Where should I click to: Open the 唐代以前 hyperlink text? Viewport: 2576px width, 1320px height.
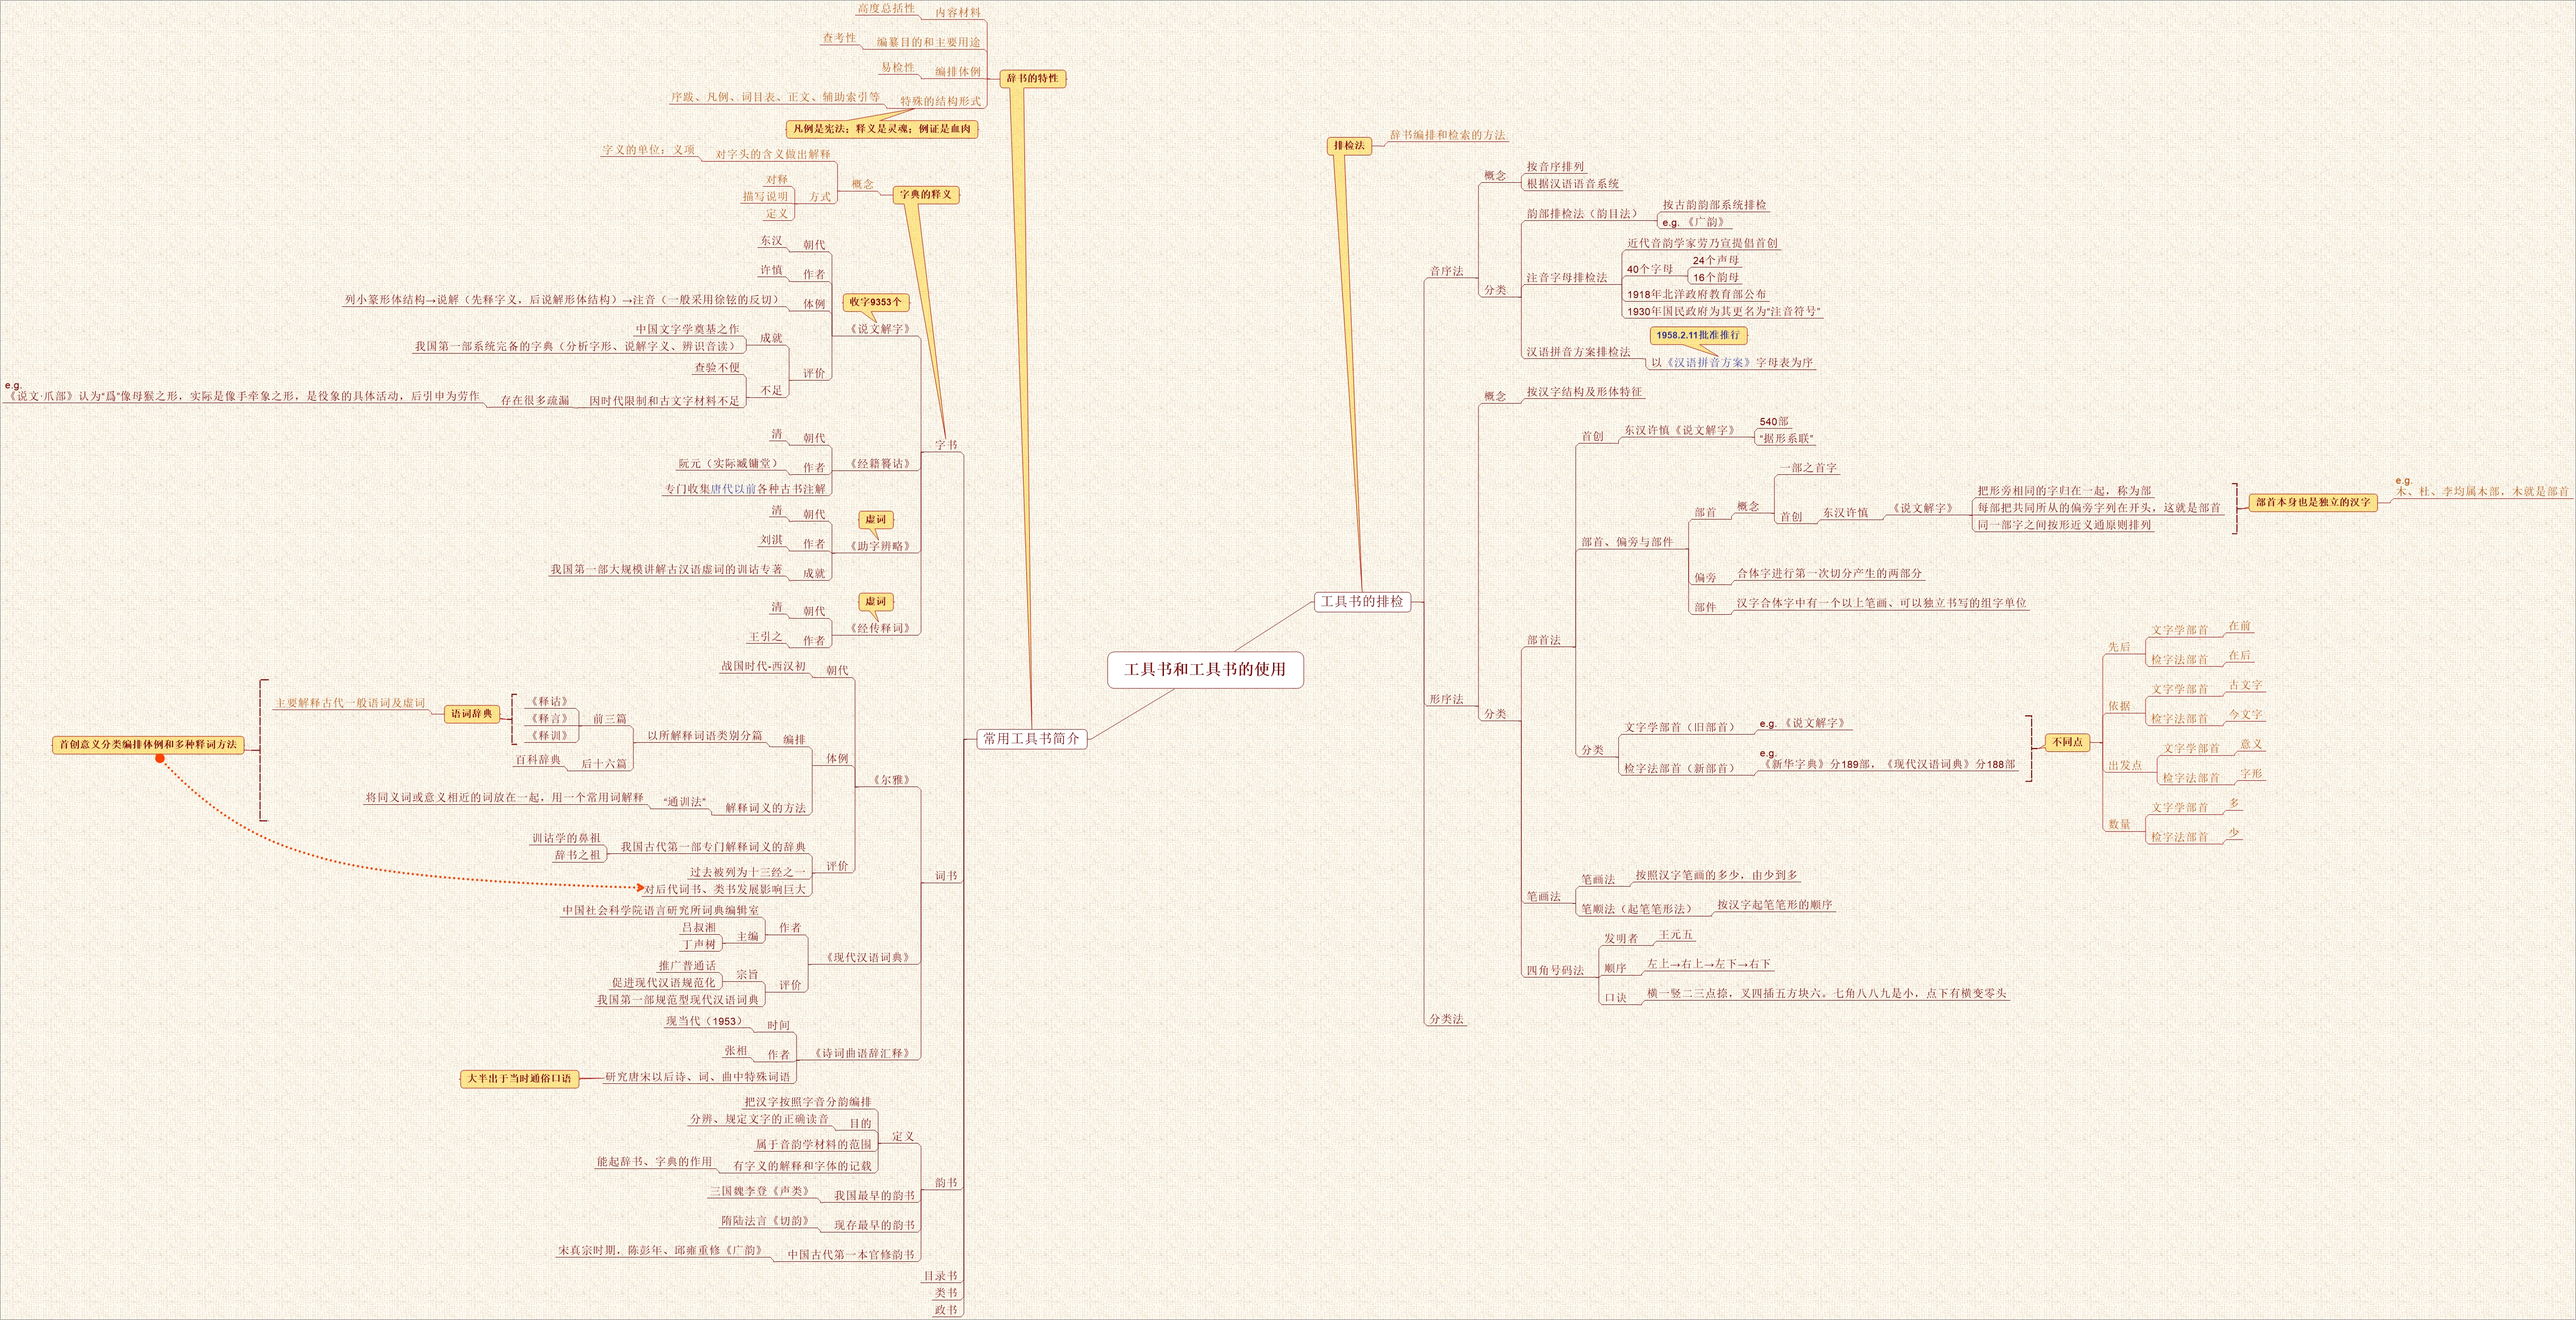pyautogui.click(x=733, y=489)
